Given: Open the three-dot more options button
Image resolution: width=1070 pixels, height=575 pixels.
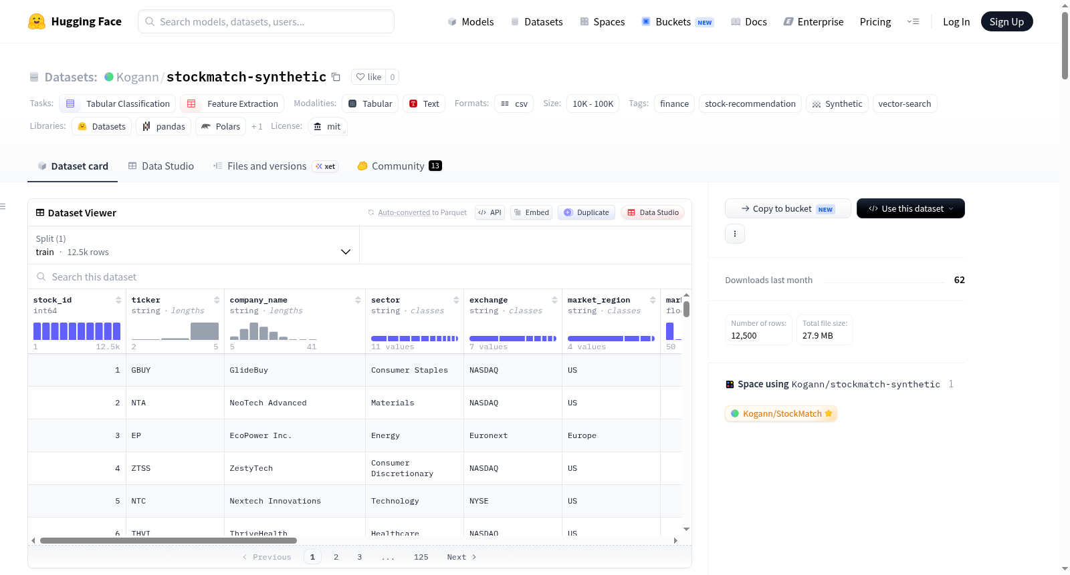Looking at the screenshot, I should [x=735, y=234].
